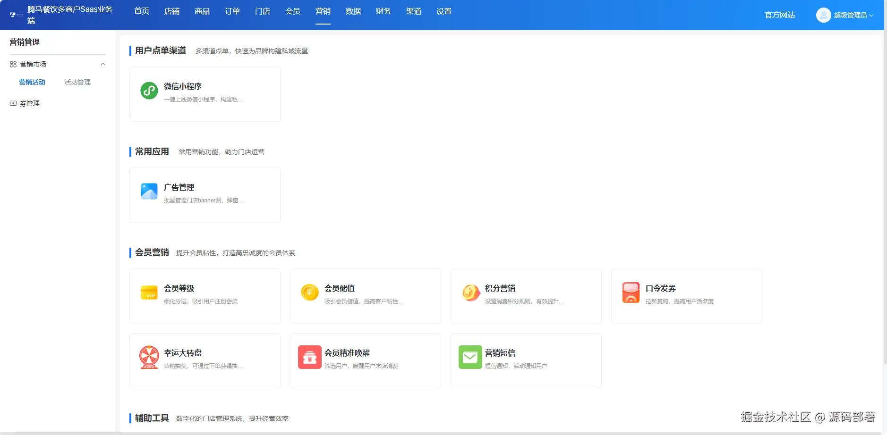Open the 幸运大转盘 card title
Screen dimensions: 887x435
pos(183,353)
